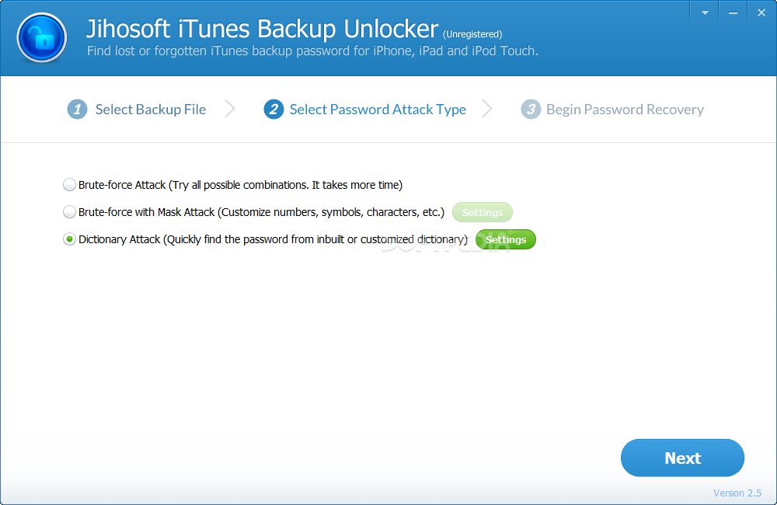Open Settings for Mask Attack
Screen dimensions: 777x505
(483, 212)
